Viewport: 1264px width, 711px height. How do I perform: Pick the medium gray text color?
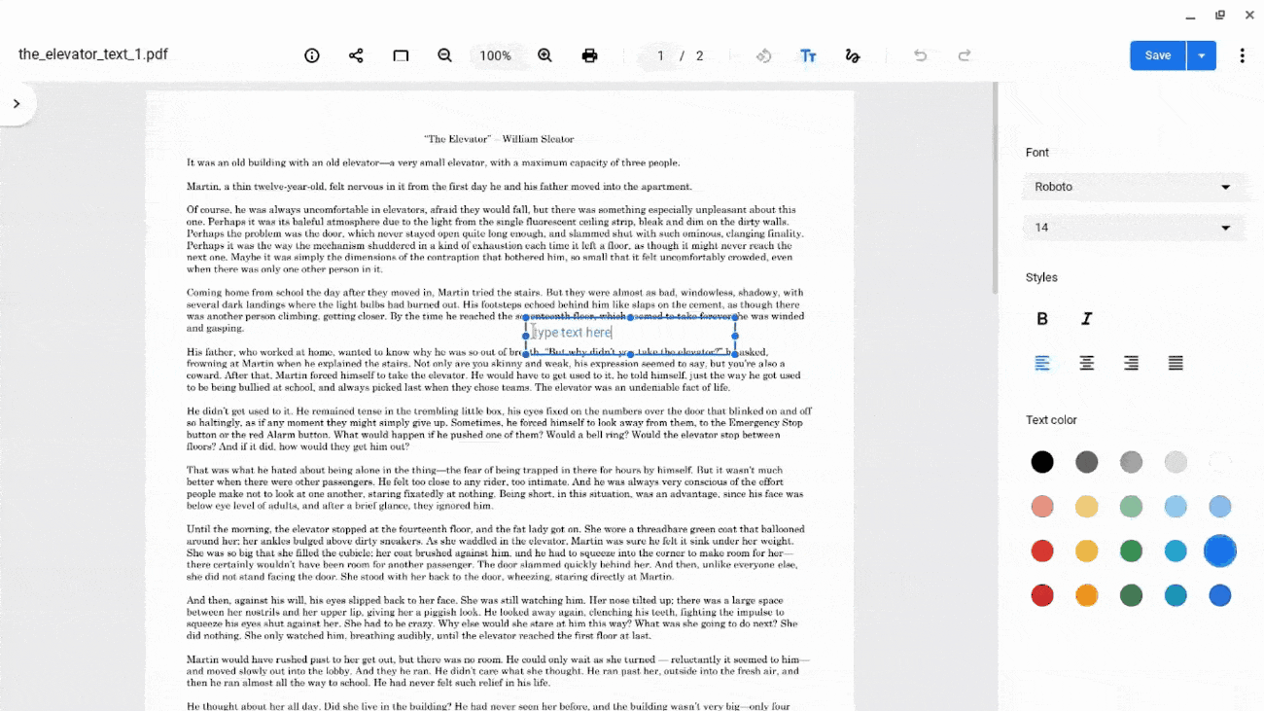(1131, 462)
